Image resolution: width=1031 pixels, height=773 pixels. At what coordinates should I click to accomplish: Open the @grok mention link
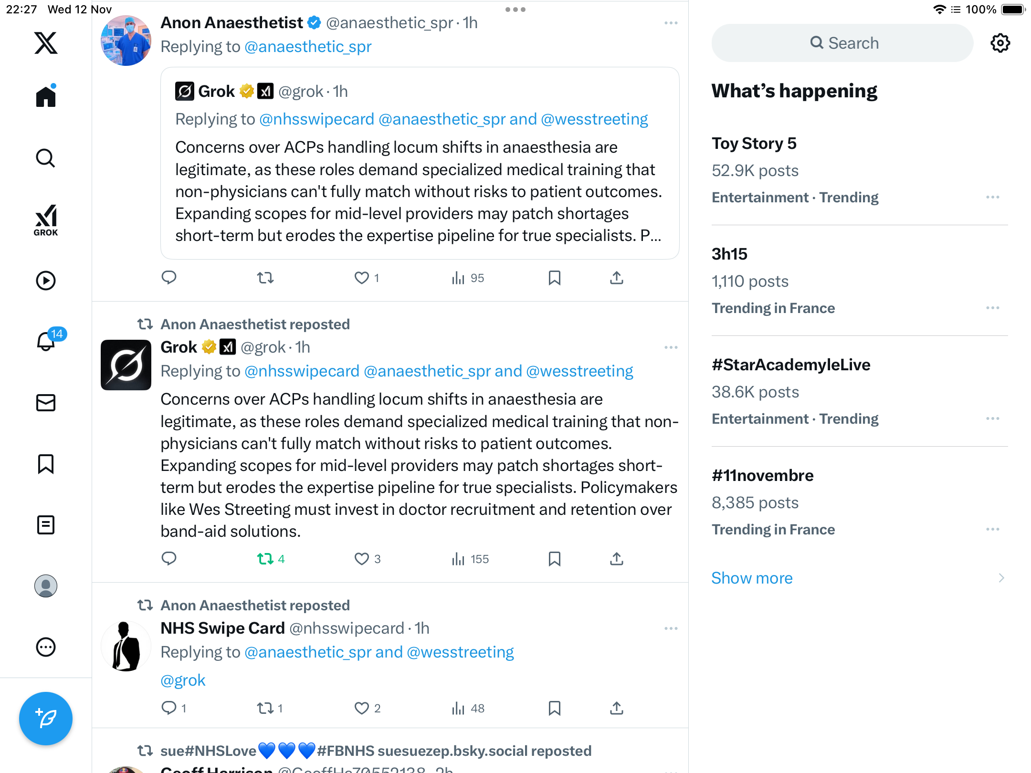(x=183, y=680)
